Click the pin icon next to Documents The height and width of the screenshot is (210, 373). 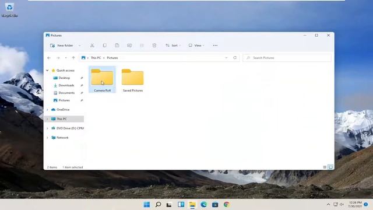click(x=82, y=93)
